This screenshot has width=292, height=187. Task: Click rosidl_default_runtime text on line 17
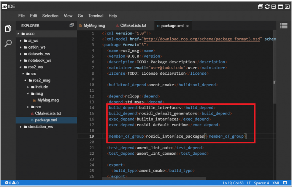click(162, 125)
